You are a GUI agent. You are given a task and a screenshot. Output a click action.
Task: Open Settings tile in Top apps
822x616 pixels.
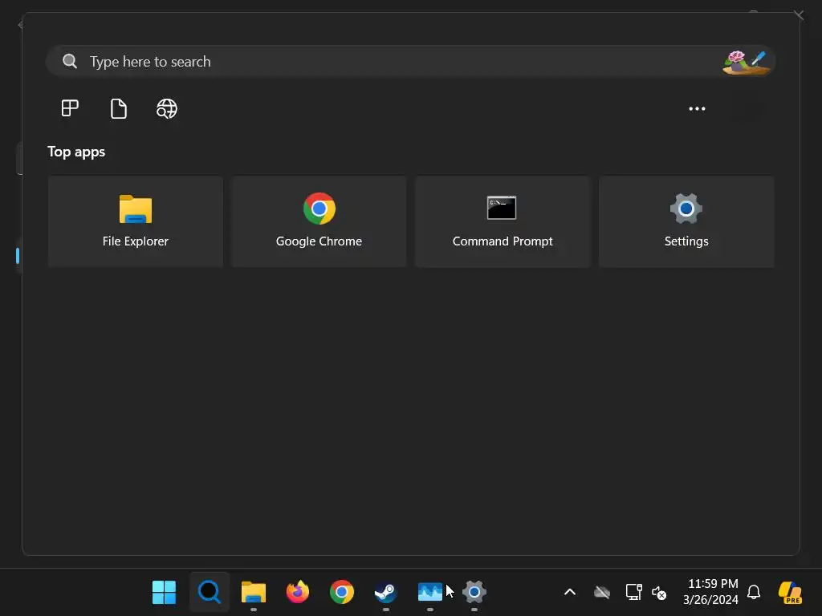coord(686,221)
